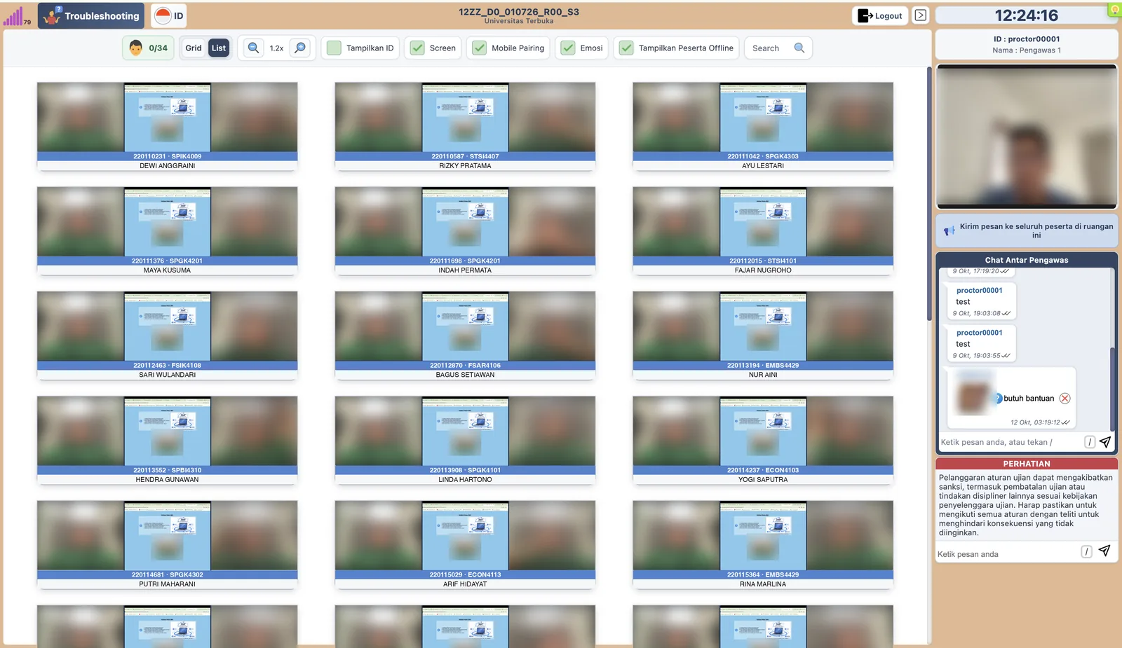The width and height of the screenshot is (1122, 648).
Task: Select MAYA KUSUMA's participant card
Action: coord(168,230)
